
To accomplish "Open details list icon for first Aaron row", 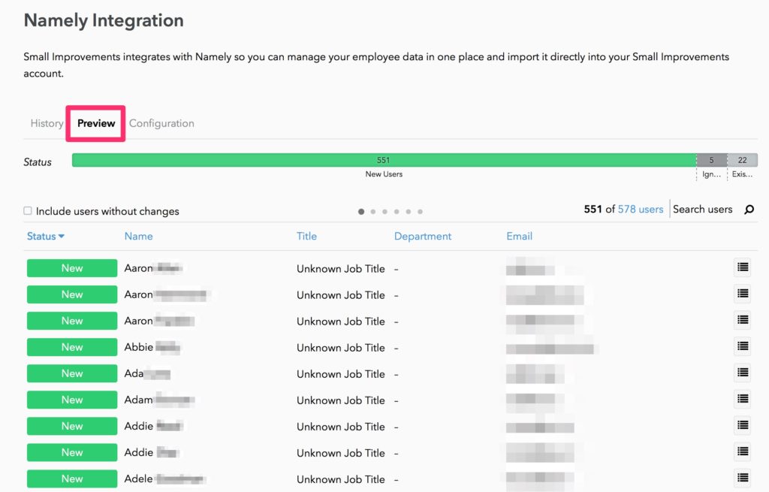I will (742, 267).
